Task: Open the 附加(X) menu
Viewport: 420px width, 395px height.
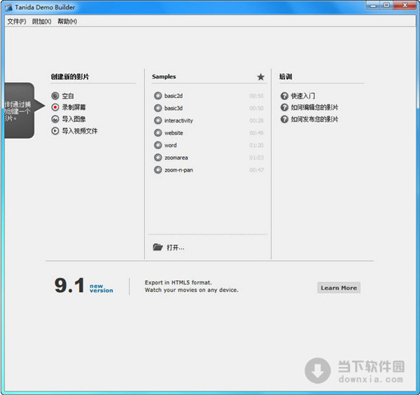Action: (x=42, y=22)
